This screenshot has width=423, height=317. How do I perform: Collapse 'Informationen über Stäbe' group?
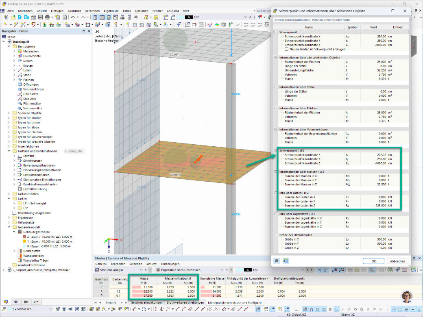pos(276,87)
